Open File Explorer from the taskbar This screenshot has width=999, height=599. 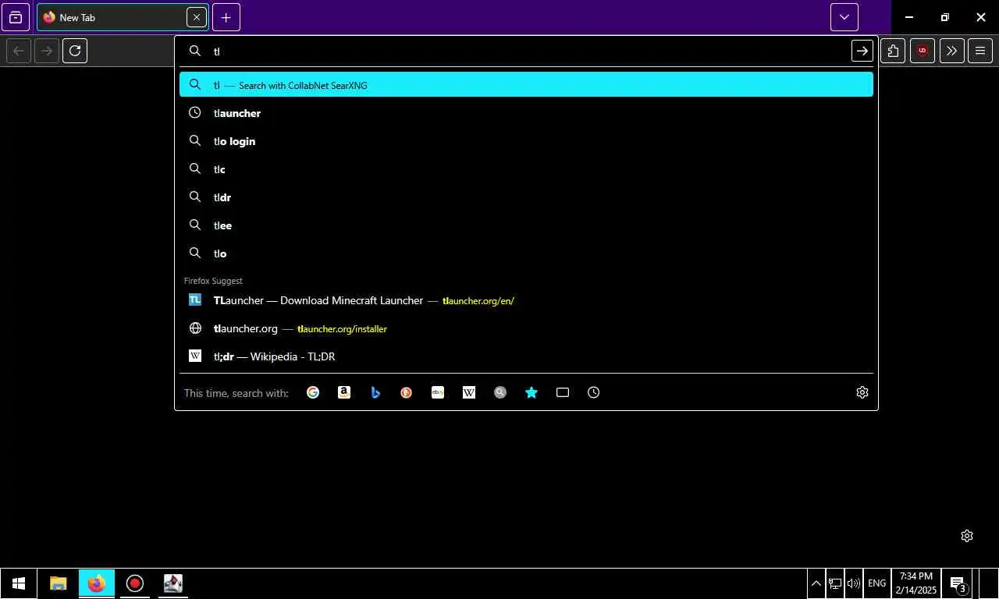tap(59, 583)
